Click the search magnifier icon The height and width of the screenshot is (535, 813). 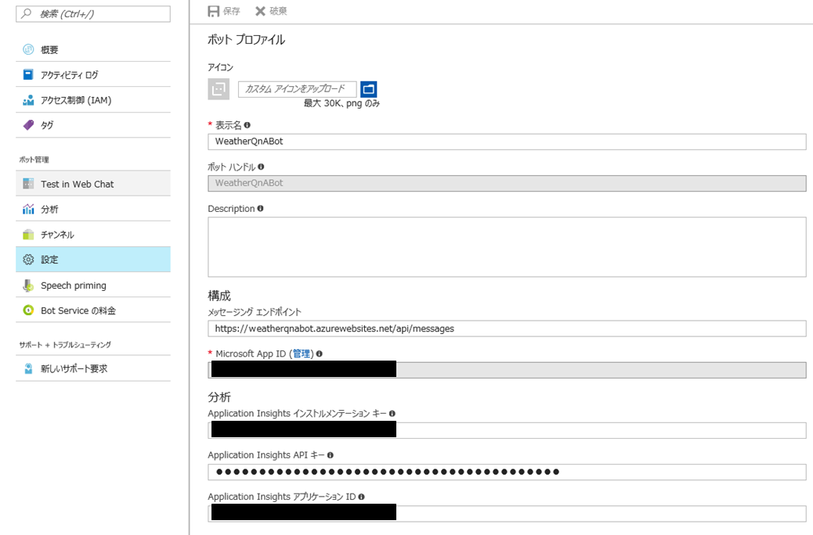click(x=26, y=13)
